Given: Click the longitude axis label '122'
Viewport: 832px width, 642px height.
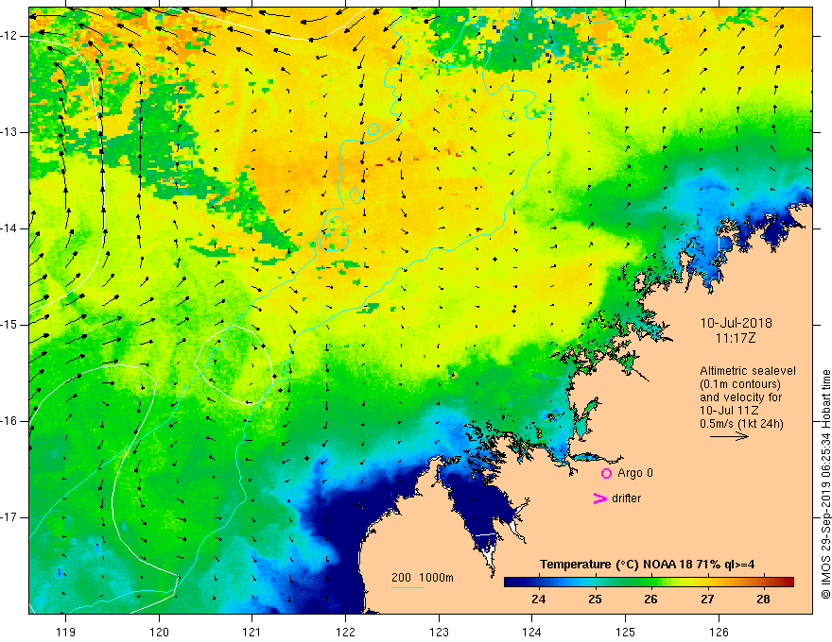Looking at the screenshot, I should (x=345, y=632).
